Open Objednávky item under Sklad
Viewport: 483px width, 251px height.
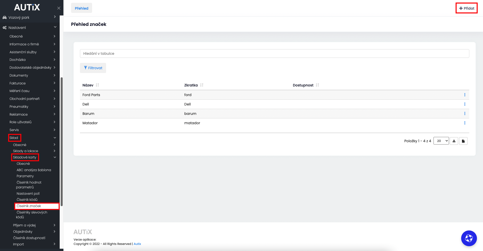click(23, 232)
